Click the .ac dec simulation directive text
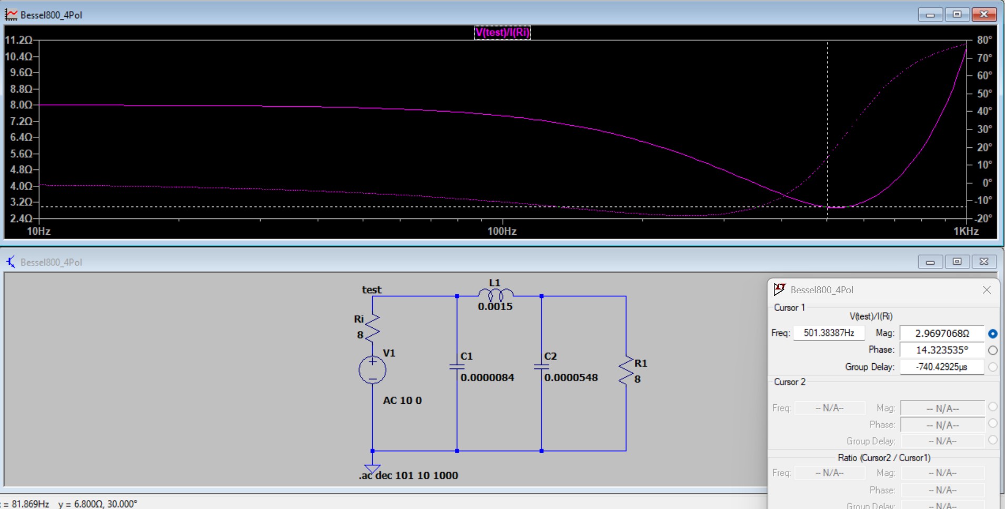This screenshot has height=509, width=1005. [409, 475]
